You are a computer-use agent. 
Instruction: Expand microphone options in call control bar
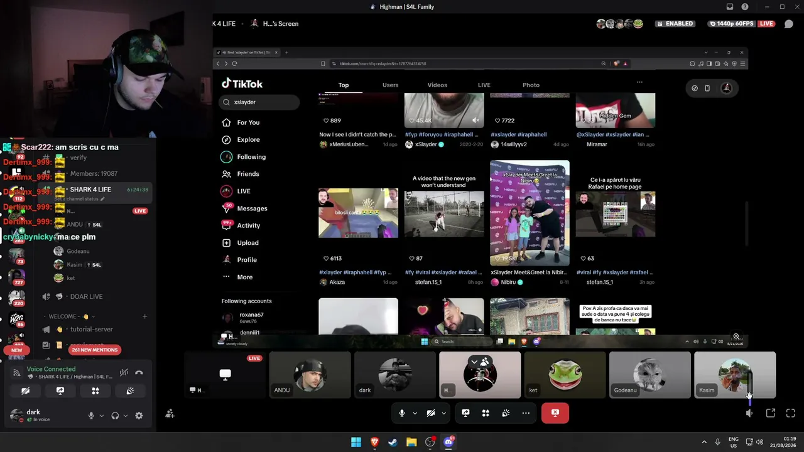pos(415,413)
